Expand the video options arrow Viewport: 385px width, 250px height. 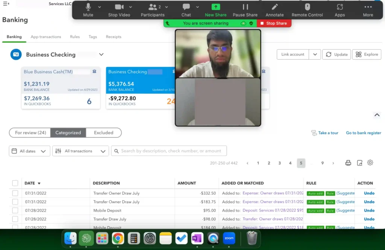coord(130,7)
